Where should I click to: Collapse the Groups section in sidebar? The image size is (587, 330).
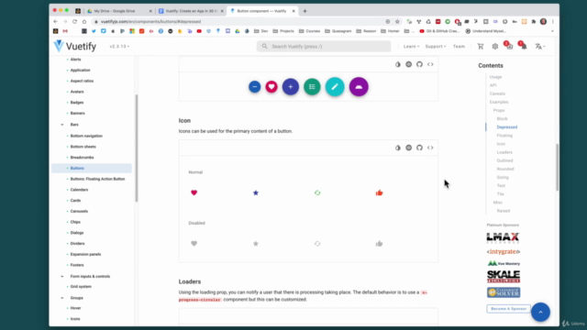click(x=62, y=298)
